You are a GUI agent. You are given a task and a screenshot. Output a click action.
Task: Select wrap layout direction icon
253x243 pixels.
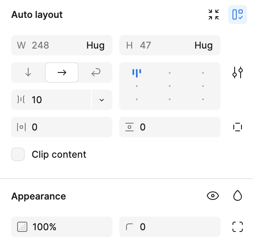(96, 72)
